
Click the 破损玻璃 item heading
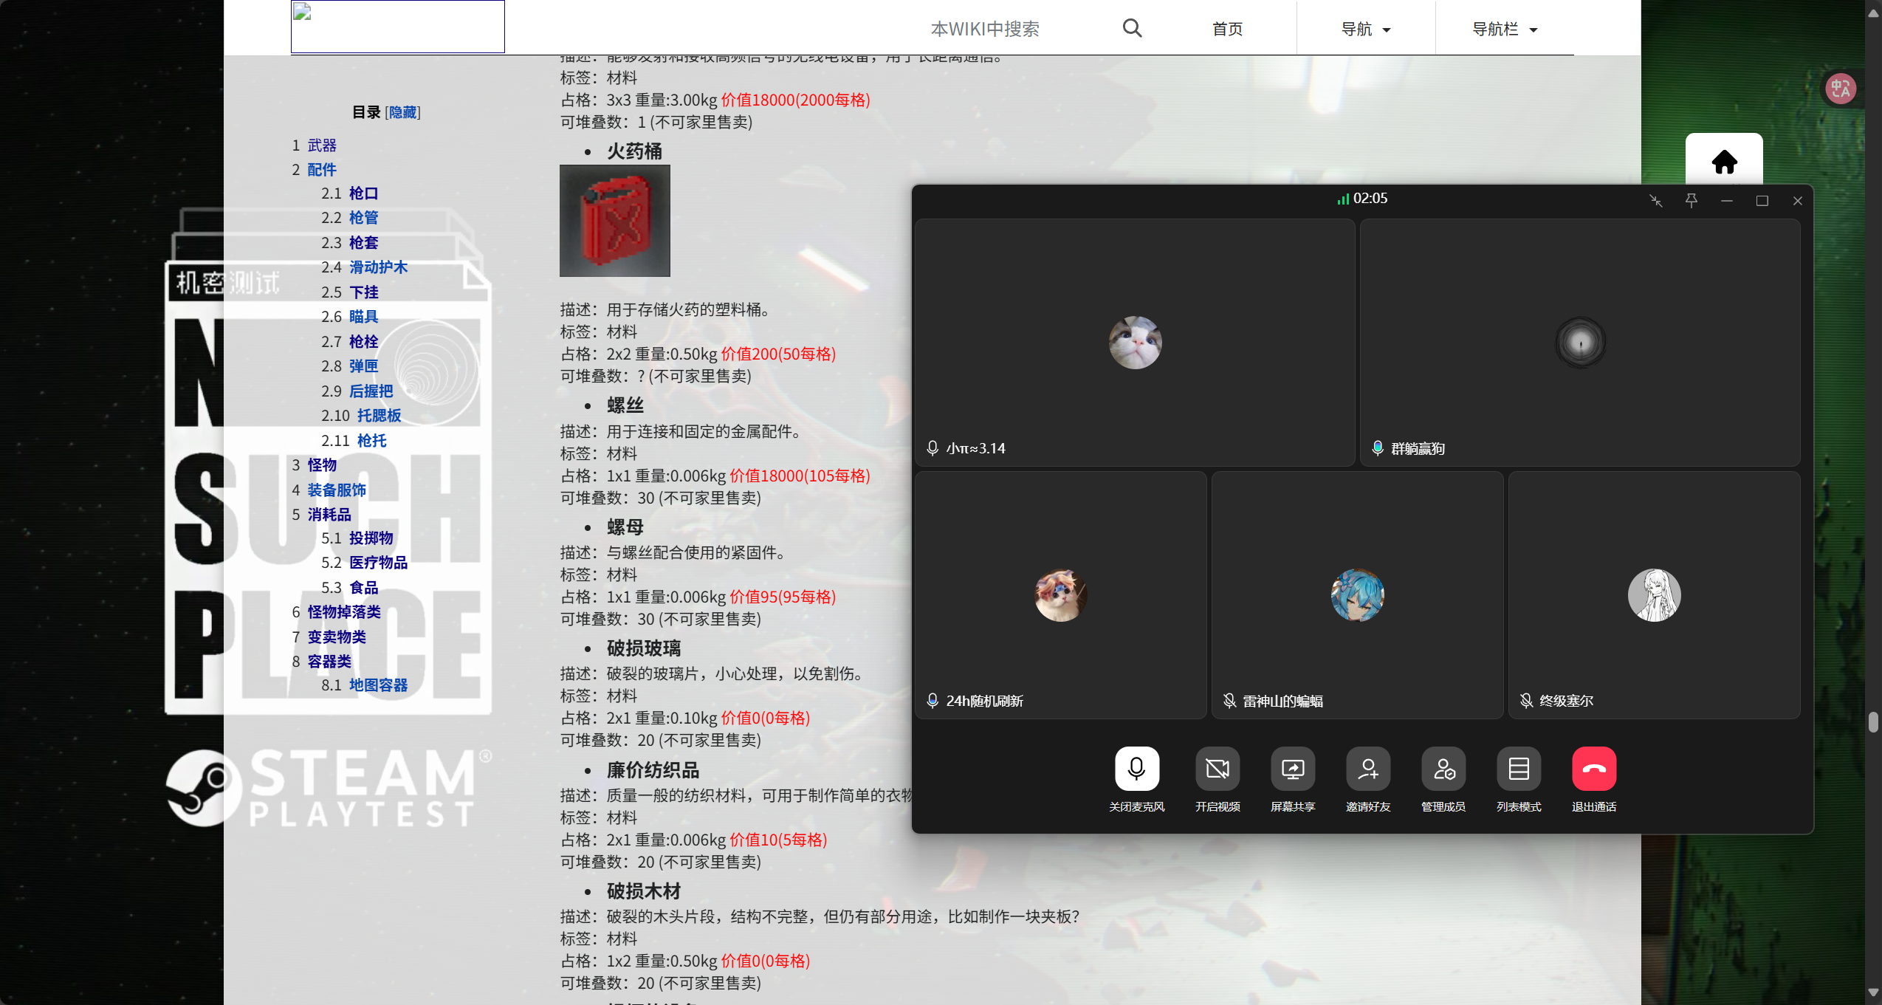644,648
